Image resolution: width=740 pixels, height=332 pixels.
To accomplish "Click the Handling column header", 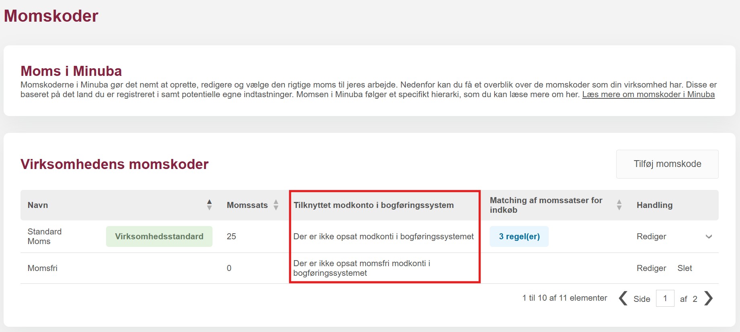I will point(654,205).
